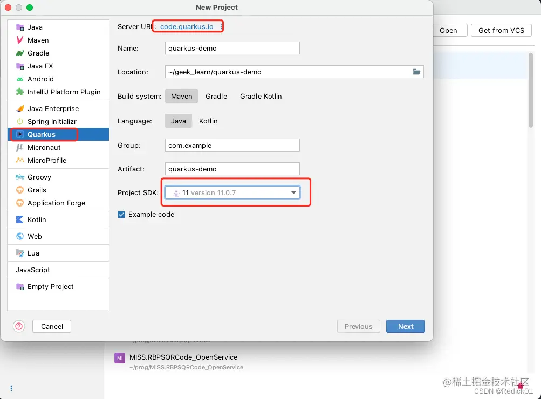Choose Kotlin as the language
541x399 pixels.
[208, 121]
